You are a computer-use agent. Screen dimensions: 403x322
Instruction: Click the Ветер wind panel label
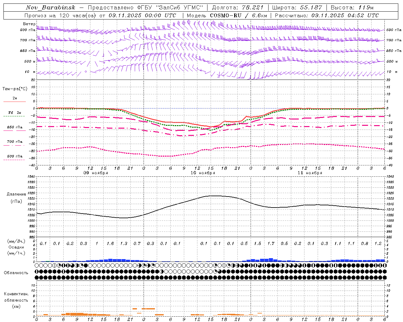[x=29, y=24]
